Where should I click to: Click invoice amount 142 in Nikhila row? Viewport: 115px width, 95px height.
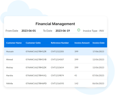pos(76,83)
